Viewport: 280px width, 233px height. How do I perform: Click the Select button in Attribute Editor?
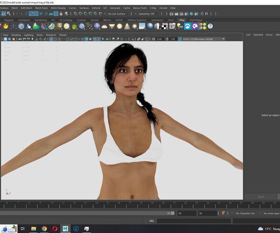click(x=261, y=197)
